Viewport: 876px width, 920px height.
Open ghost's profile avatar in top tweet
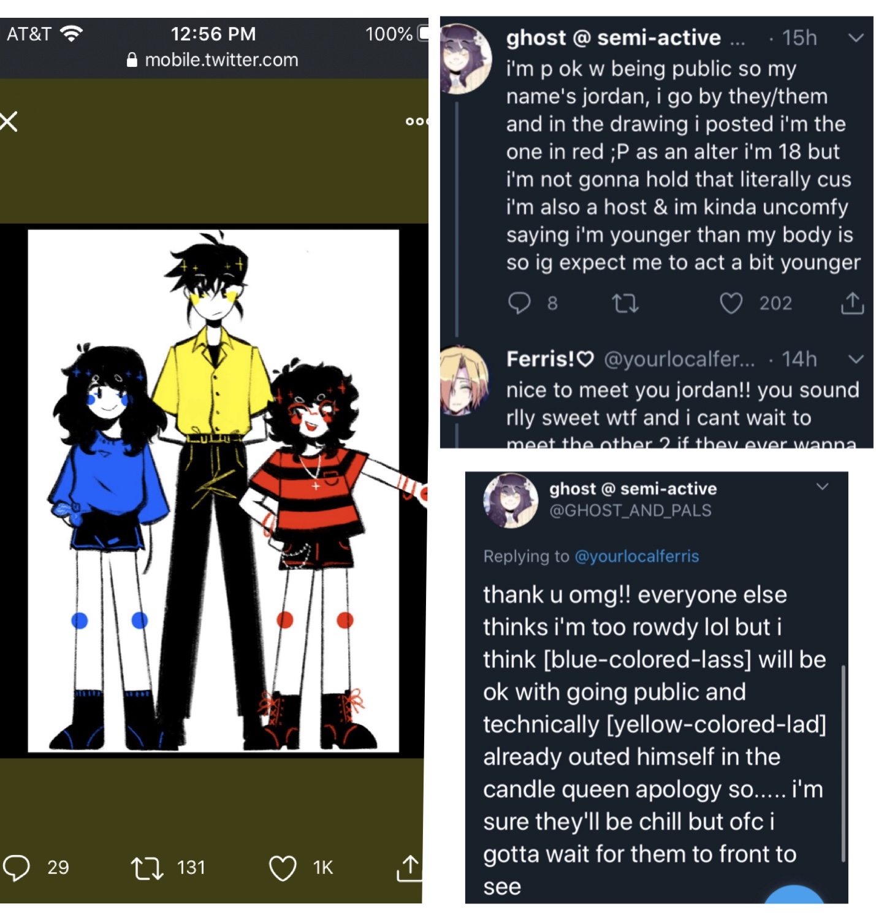[466, 59]
